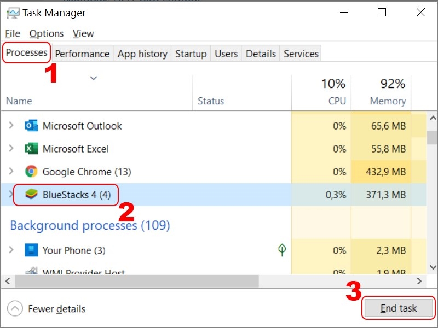Switch to the Startup tab

191,54
